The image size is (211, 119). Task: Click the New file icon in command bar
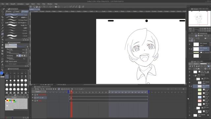(x=34, y=7)
